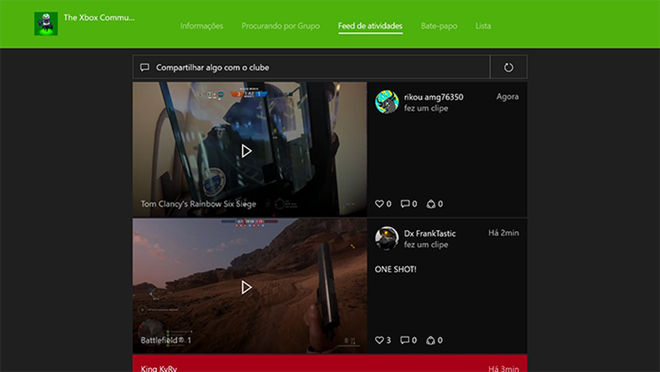Comment on the rikou amg76350 clip
The image size is (660, 372).
click(x=405, y=204)
